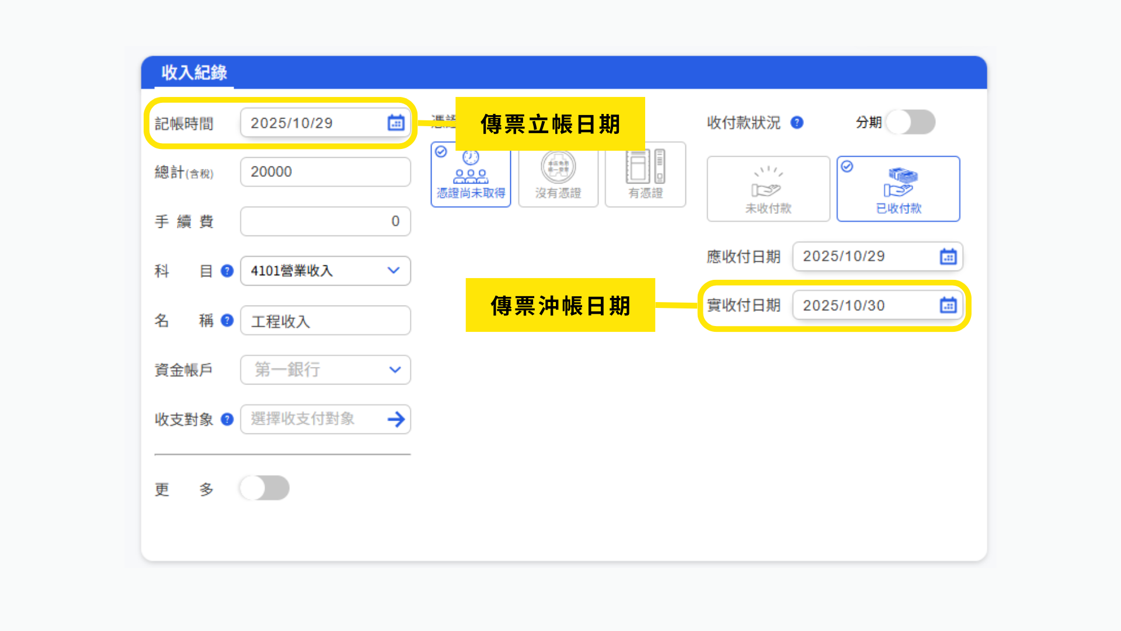Click help icon next to 科目
The width and height of the screenshot is (1121, 631).
[227, 271]
